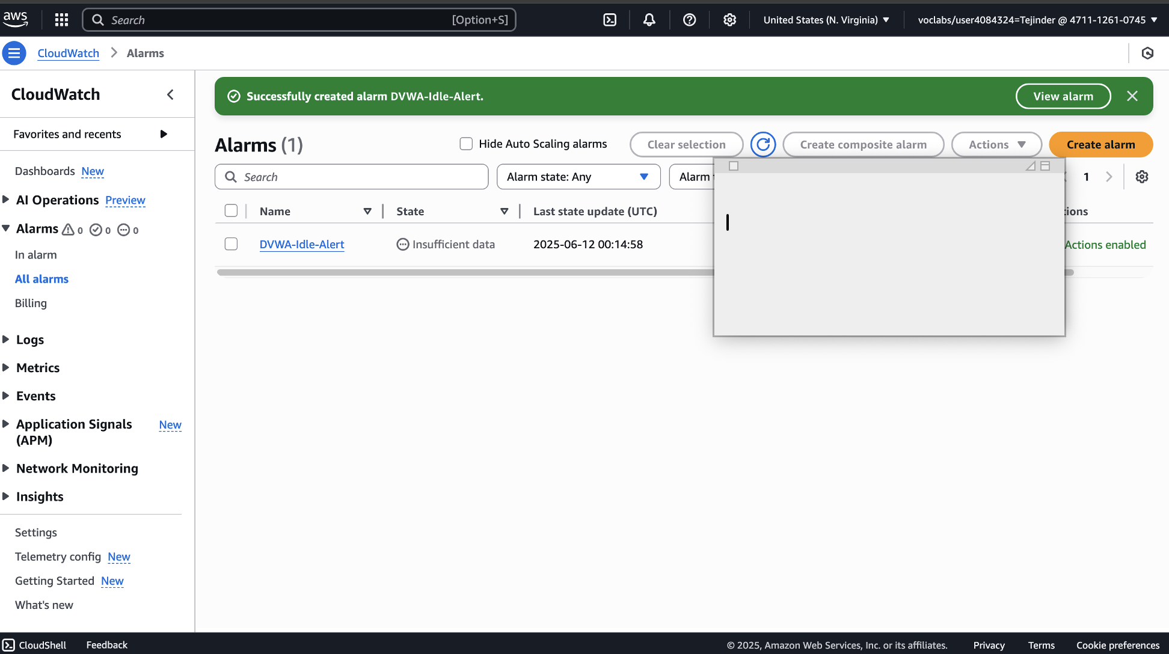The height and width of the screenshot is (654, 1169).
Task: Select the DVWA-Idle-Alert row checkbox
Action: pos(231,244)
